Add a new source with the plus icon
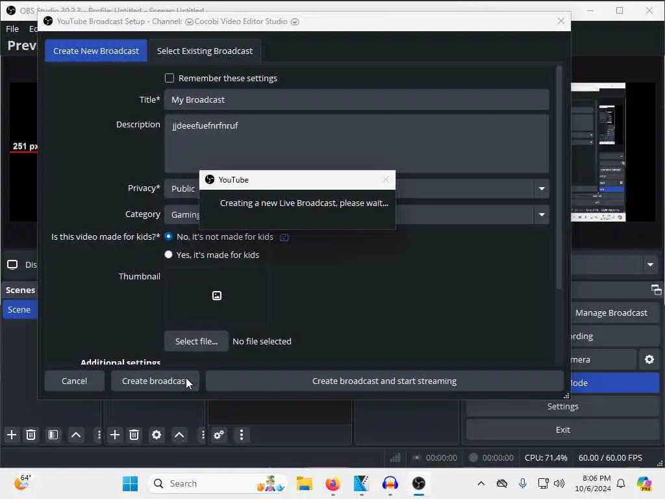This screenshot has width=665, height=499. tap(115, 435)
